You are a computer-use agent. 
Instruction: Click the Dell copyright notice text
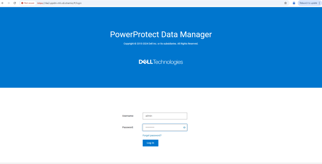[161, 44]
